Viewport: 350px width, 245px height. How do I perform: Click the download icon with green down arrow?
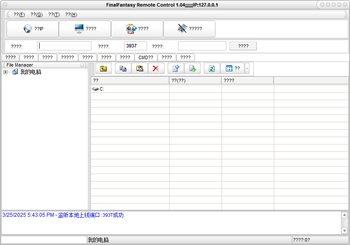pos(192,68)
